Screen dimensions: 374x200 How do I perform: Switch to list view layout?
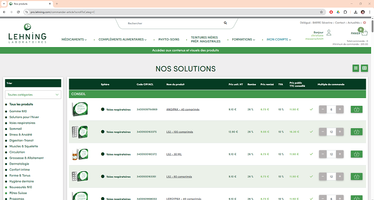click(356, 68)
